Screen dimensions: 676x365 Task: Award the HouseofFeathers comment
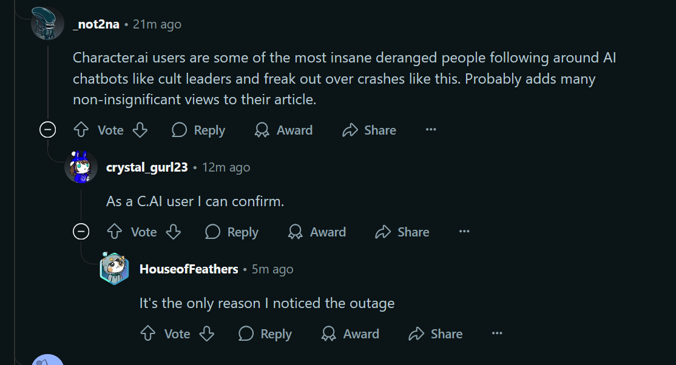(350, 333)
